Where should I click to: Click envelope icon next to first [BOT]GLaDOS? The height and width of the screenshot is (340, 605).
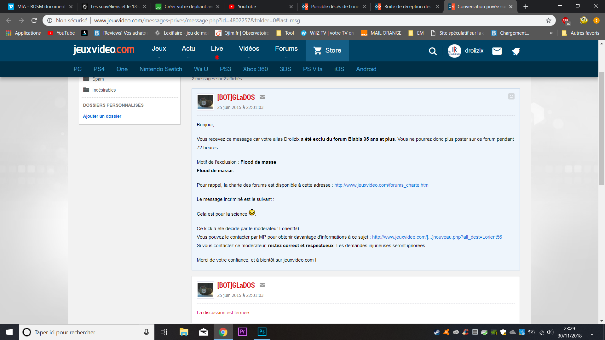coord(262,97)
